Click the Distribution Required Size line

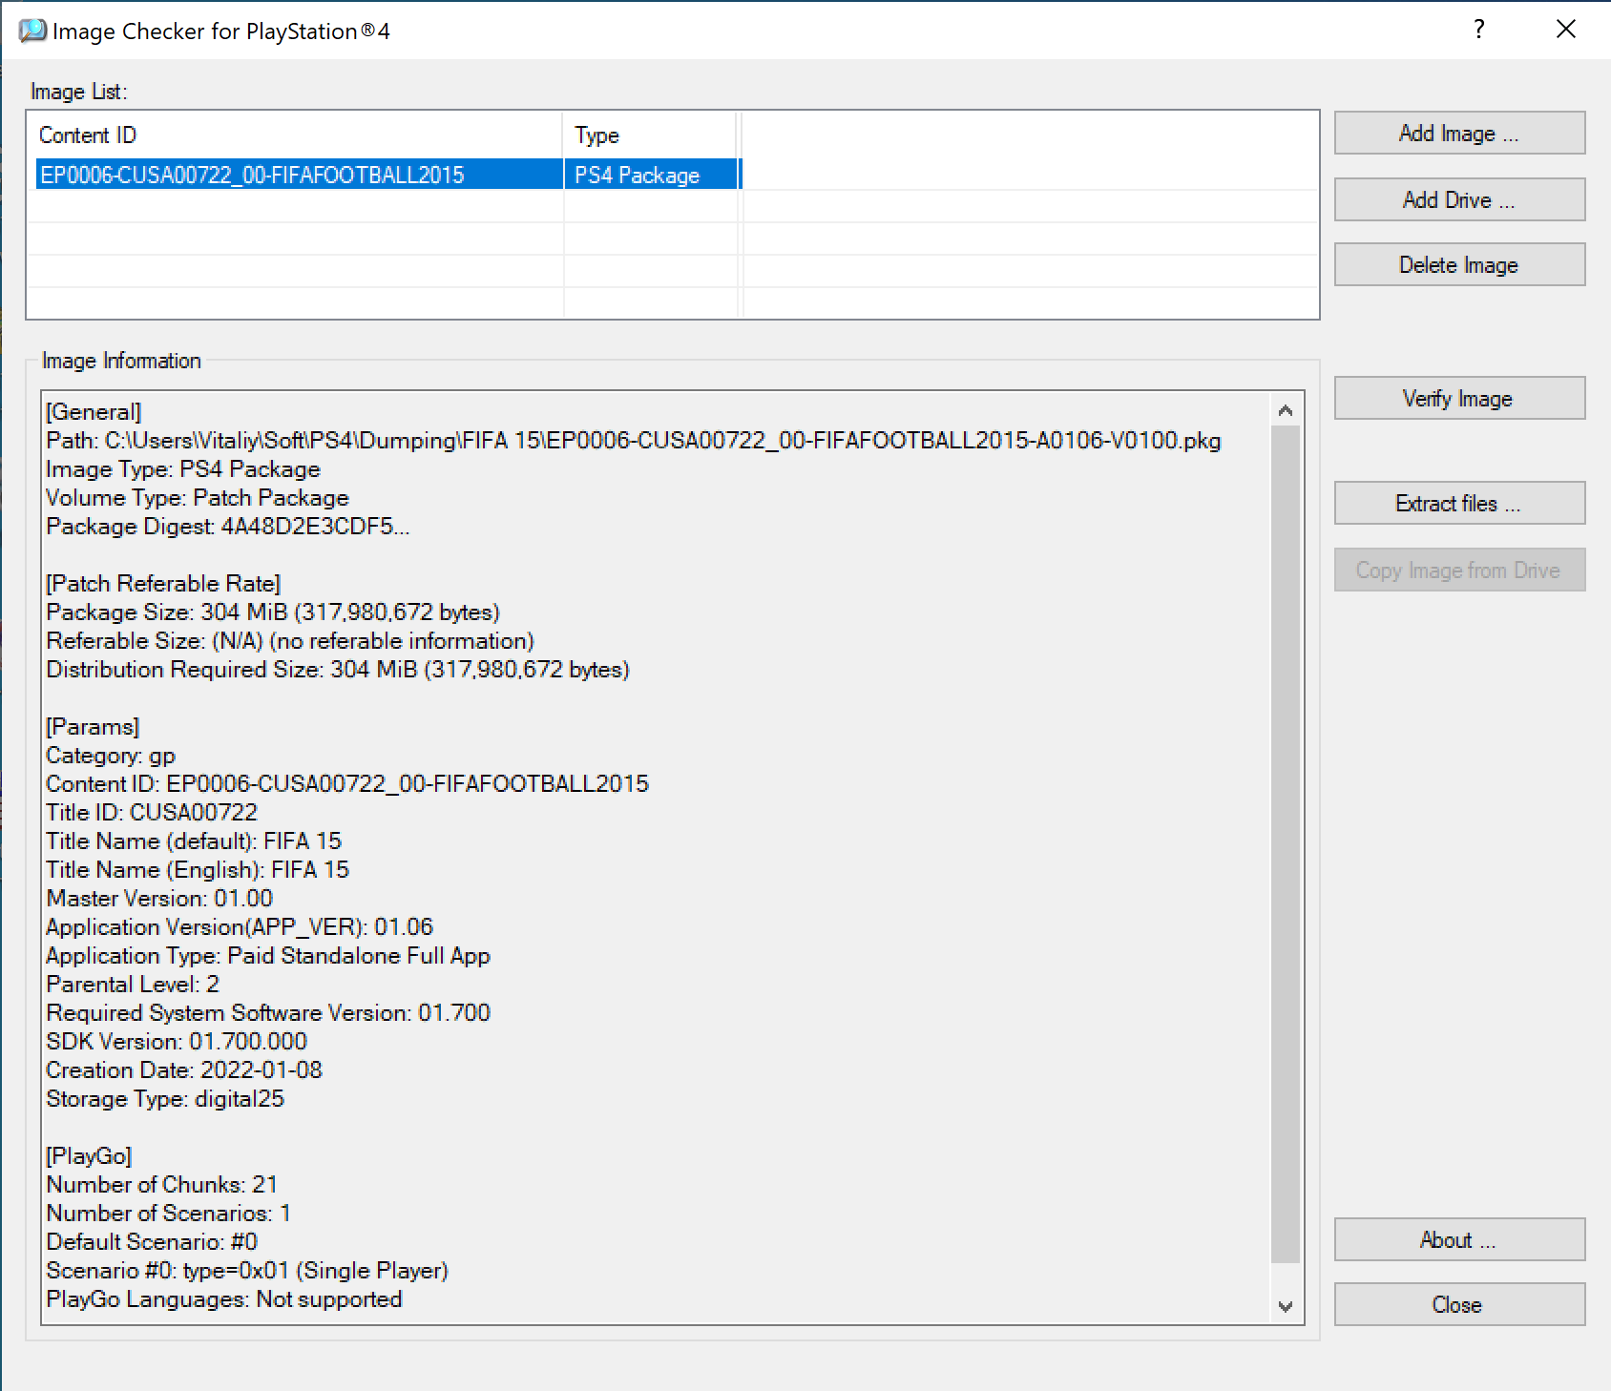click(338, 670)
